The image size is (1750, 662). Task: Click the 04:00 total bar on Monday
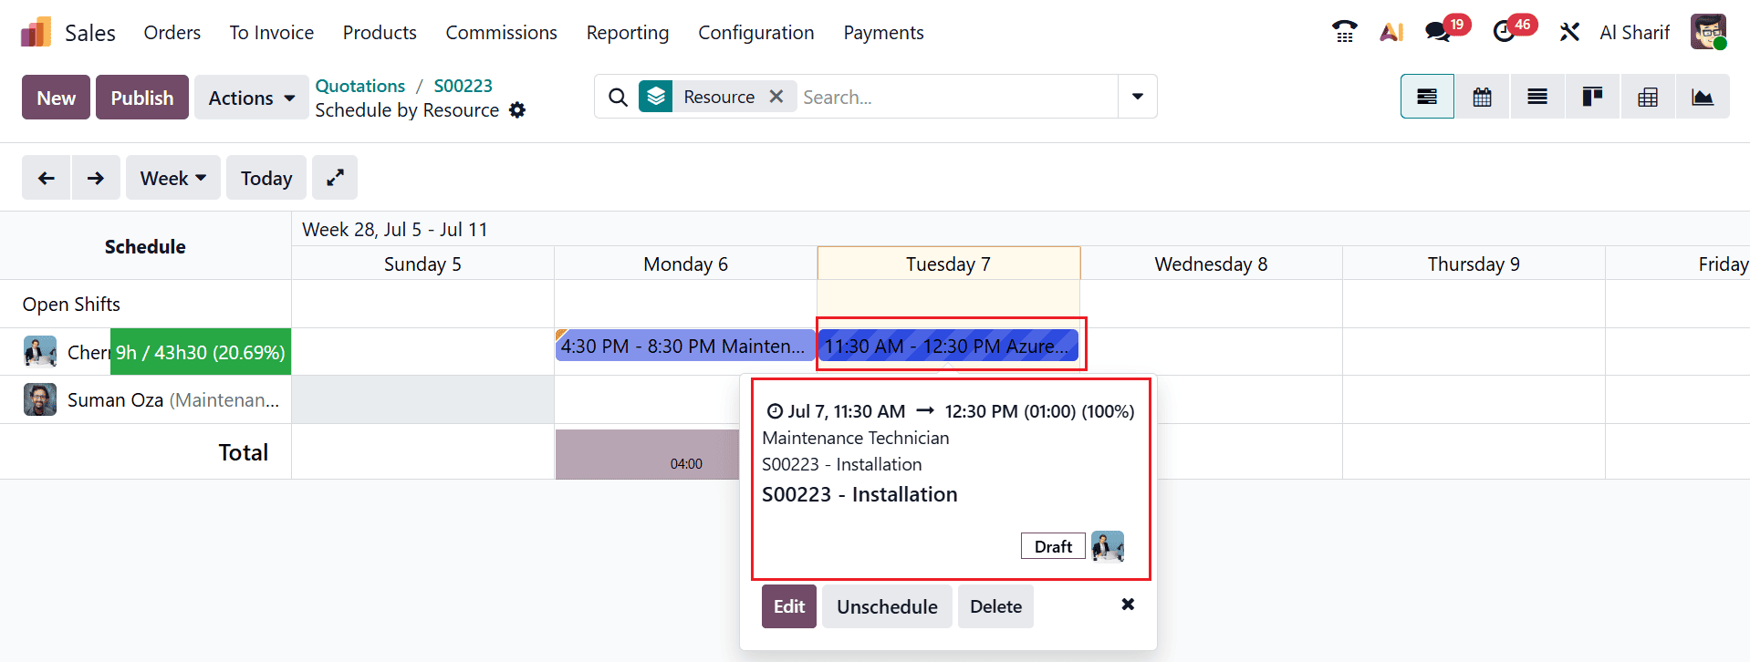(x=648, y=454)
